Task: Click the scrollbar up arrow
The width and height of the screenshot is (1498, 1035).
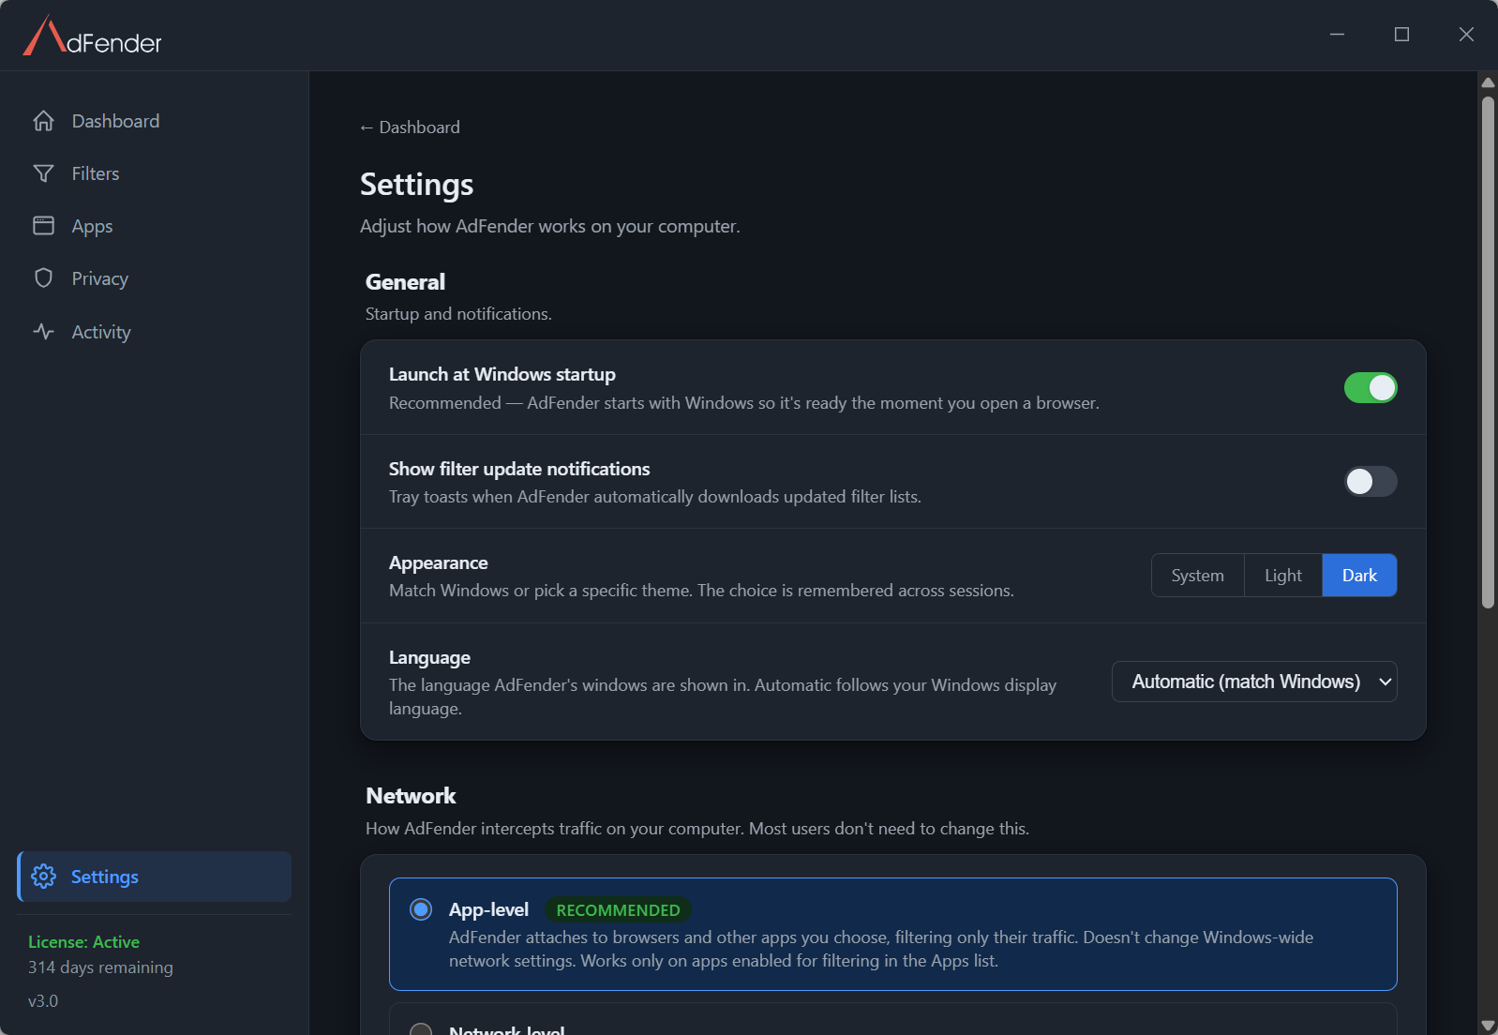Action: tap(1488, 82)
